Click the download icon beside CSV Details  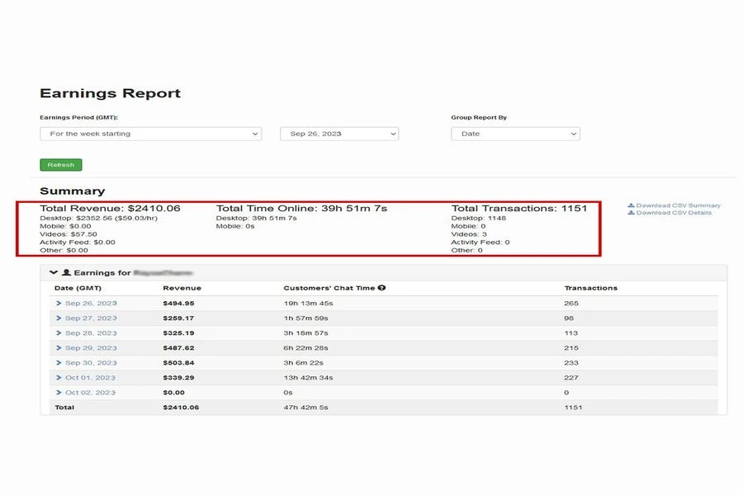click(x=632, y=213)
